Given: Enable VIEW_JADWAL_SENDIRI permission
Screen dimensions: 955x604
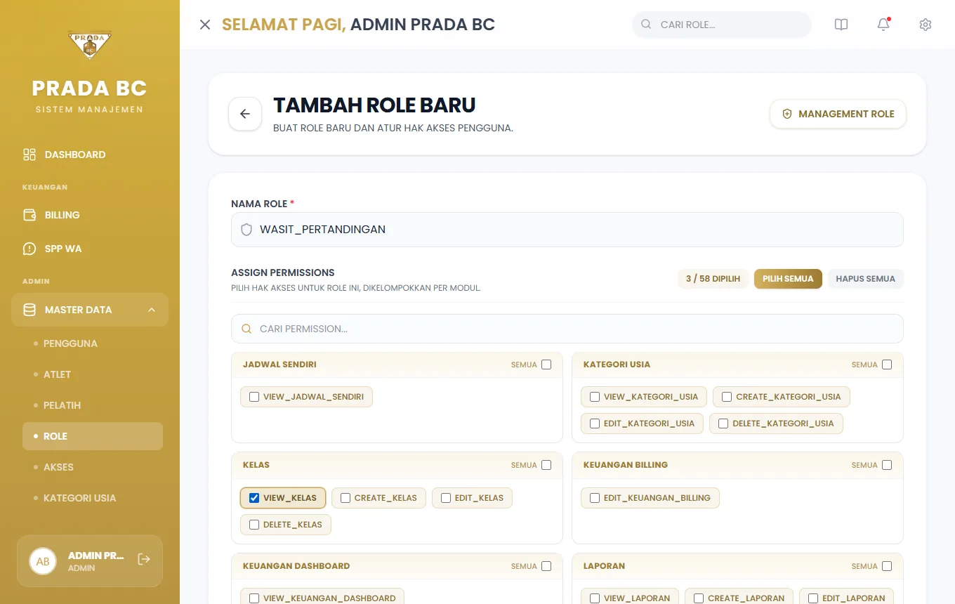Looking at the screenshot, I should (x=254, y=397).
